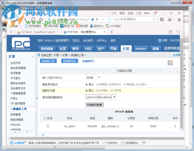The image size is (194, 151).
Task: Click the lock screen monitor icon 锁屏
Action: [x=160, y=41]
